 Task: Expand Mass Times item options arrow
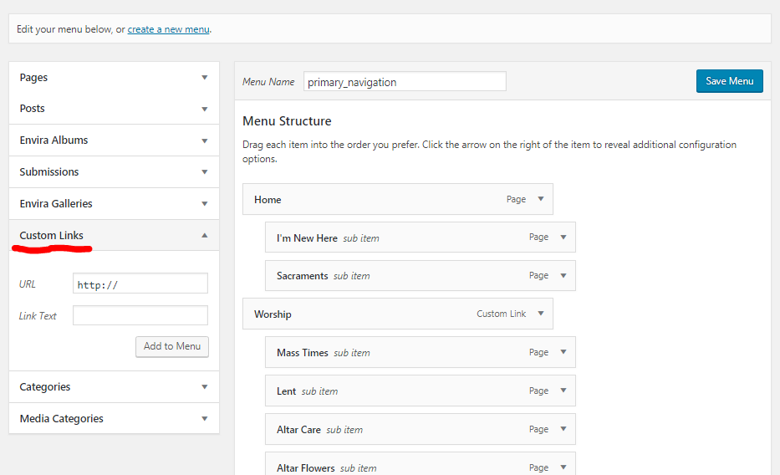click(563, 353)
